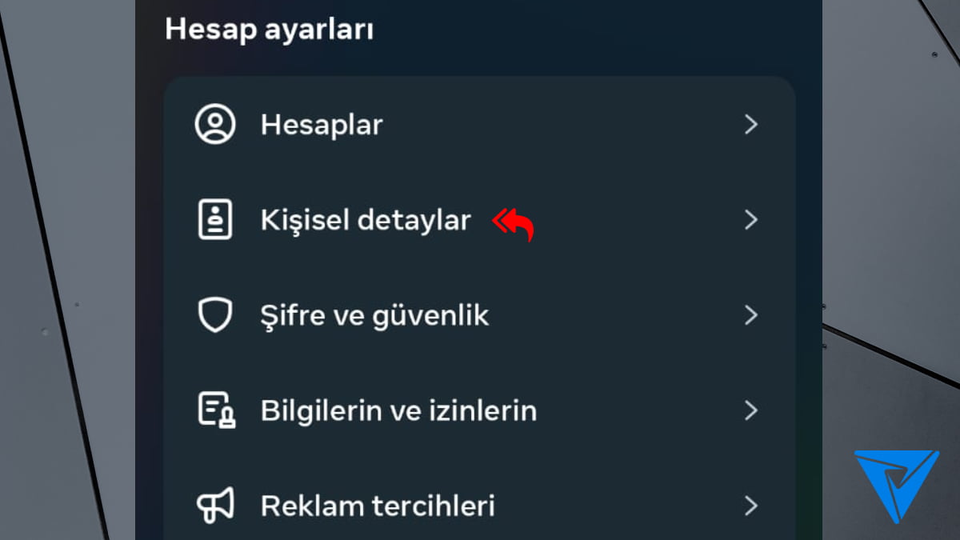
Task: Open Kişisel detaylar via its right chevron
Action: click(x=750, y=220)
